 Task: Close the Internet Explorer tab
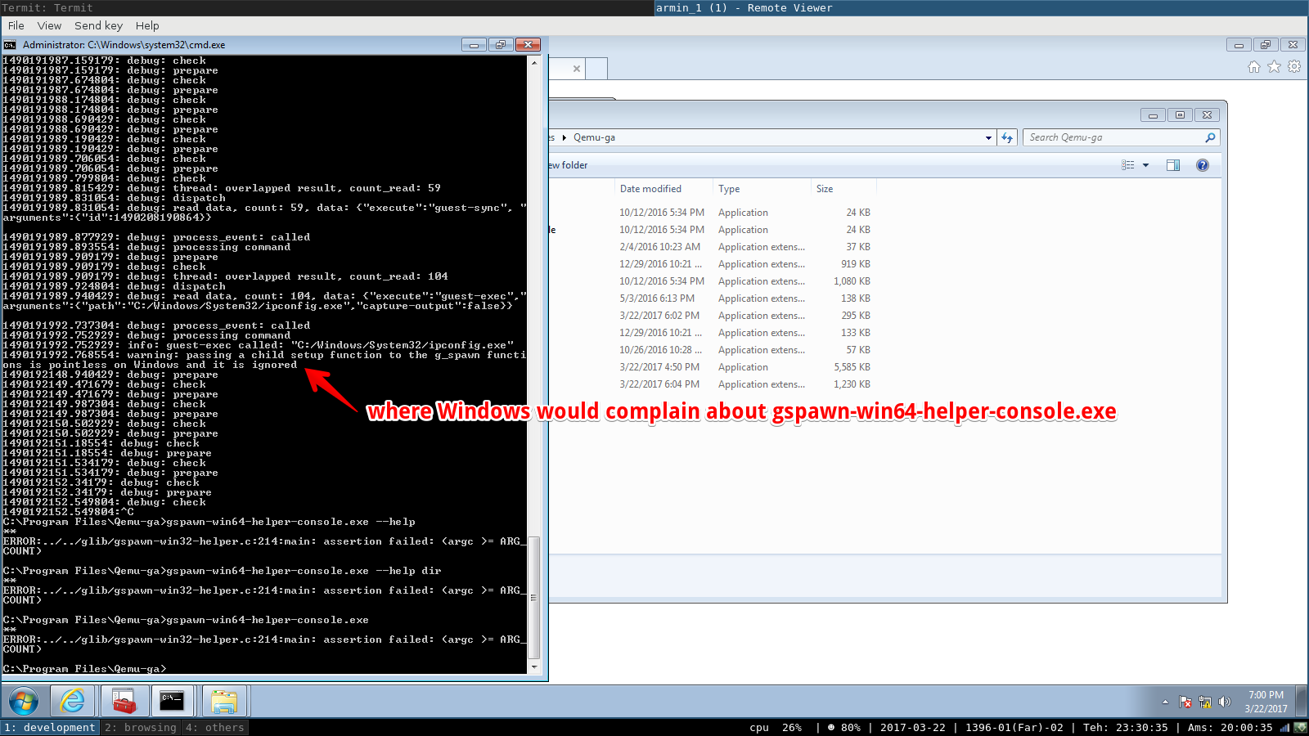577,69
